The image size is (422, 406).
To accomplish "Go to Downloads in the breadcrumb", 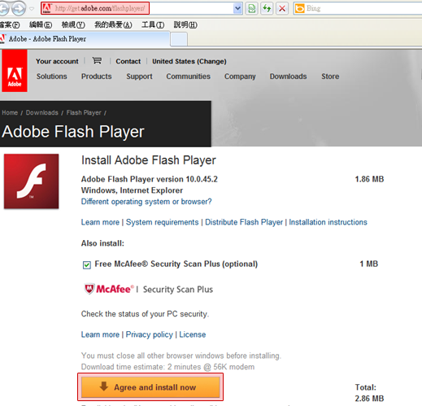I will click(42, 112).
